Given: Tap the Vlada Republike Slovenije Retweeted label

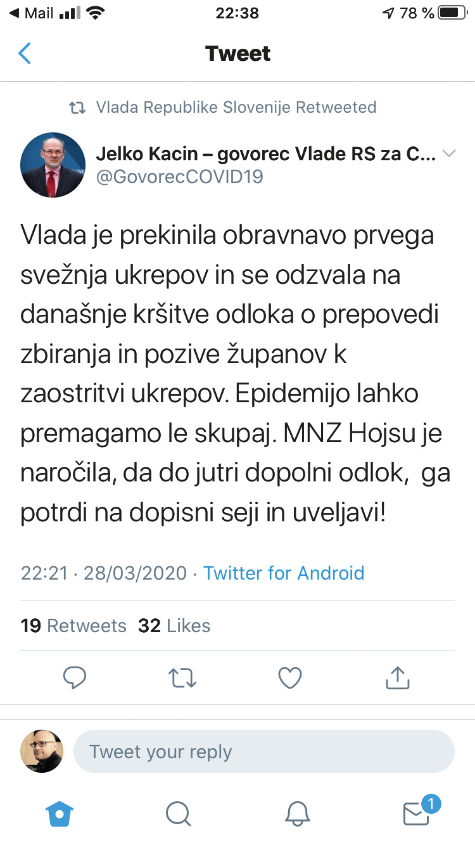Looking at the screenshot, I should click(236, 108).
